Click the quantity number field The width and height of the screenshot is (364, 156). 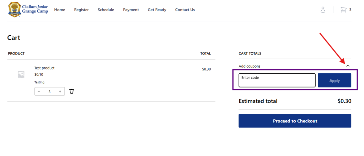pos(49,92)
